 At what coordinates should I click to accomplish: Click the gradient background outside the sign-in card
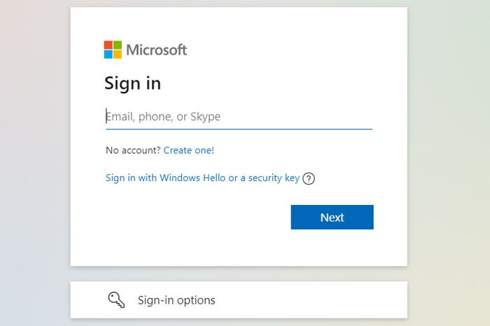pos(34,156)
